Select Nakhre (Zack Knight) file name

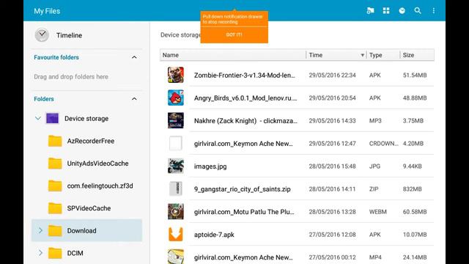tap(245, 120)
